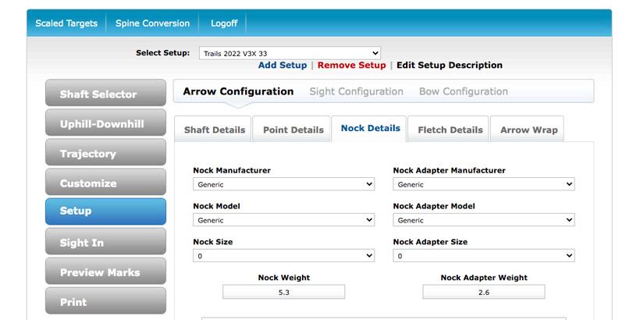Switch to Sight Configuration section
The width and height of the screenshot is (640, 320).
click(356, 91)
